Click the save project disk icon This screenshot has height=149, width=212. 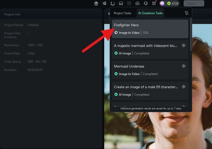click(129, 3)
